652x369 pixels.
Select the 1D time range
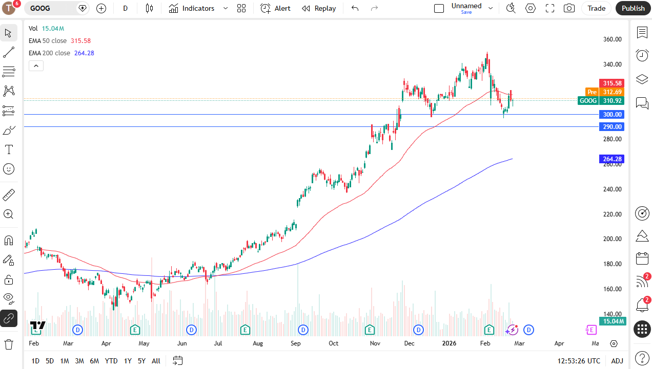click(x=35, y=361)
